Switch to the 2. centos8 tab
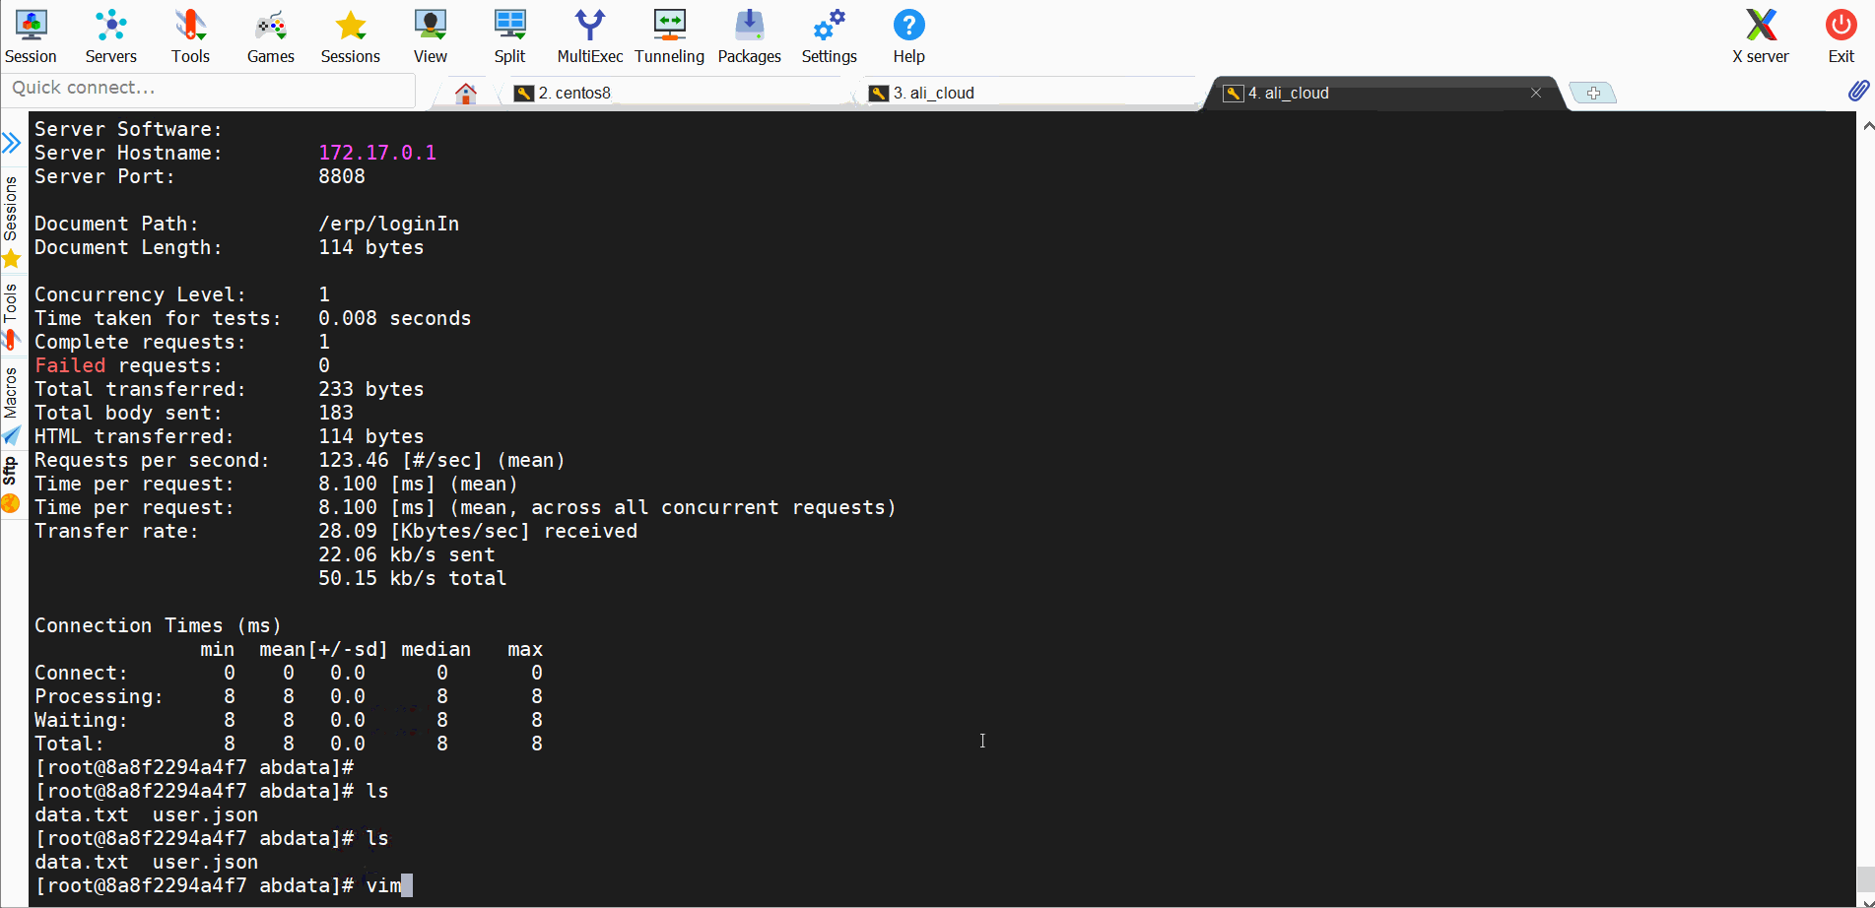The height and width of the screenshot is (908, 1875). click(574, 93)
